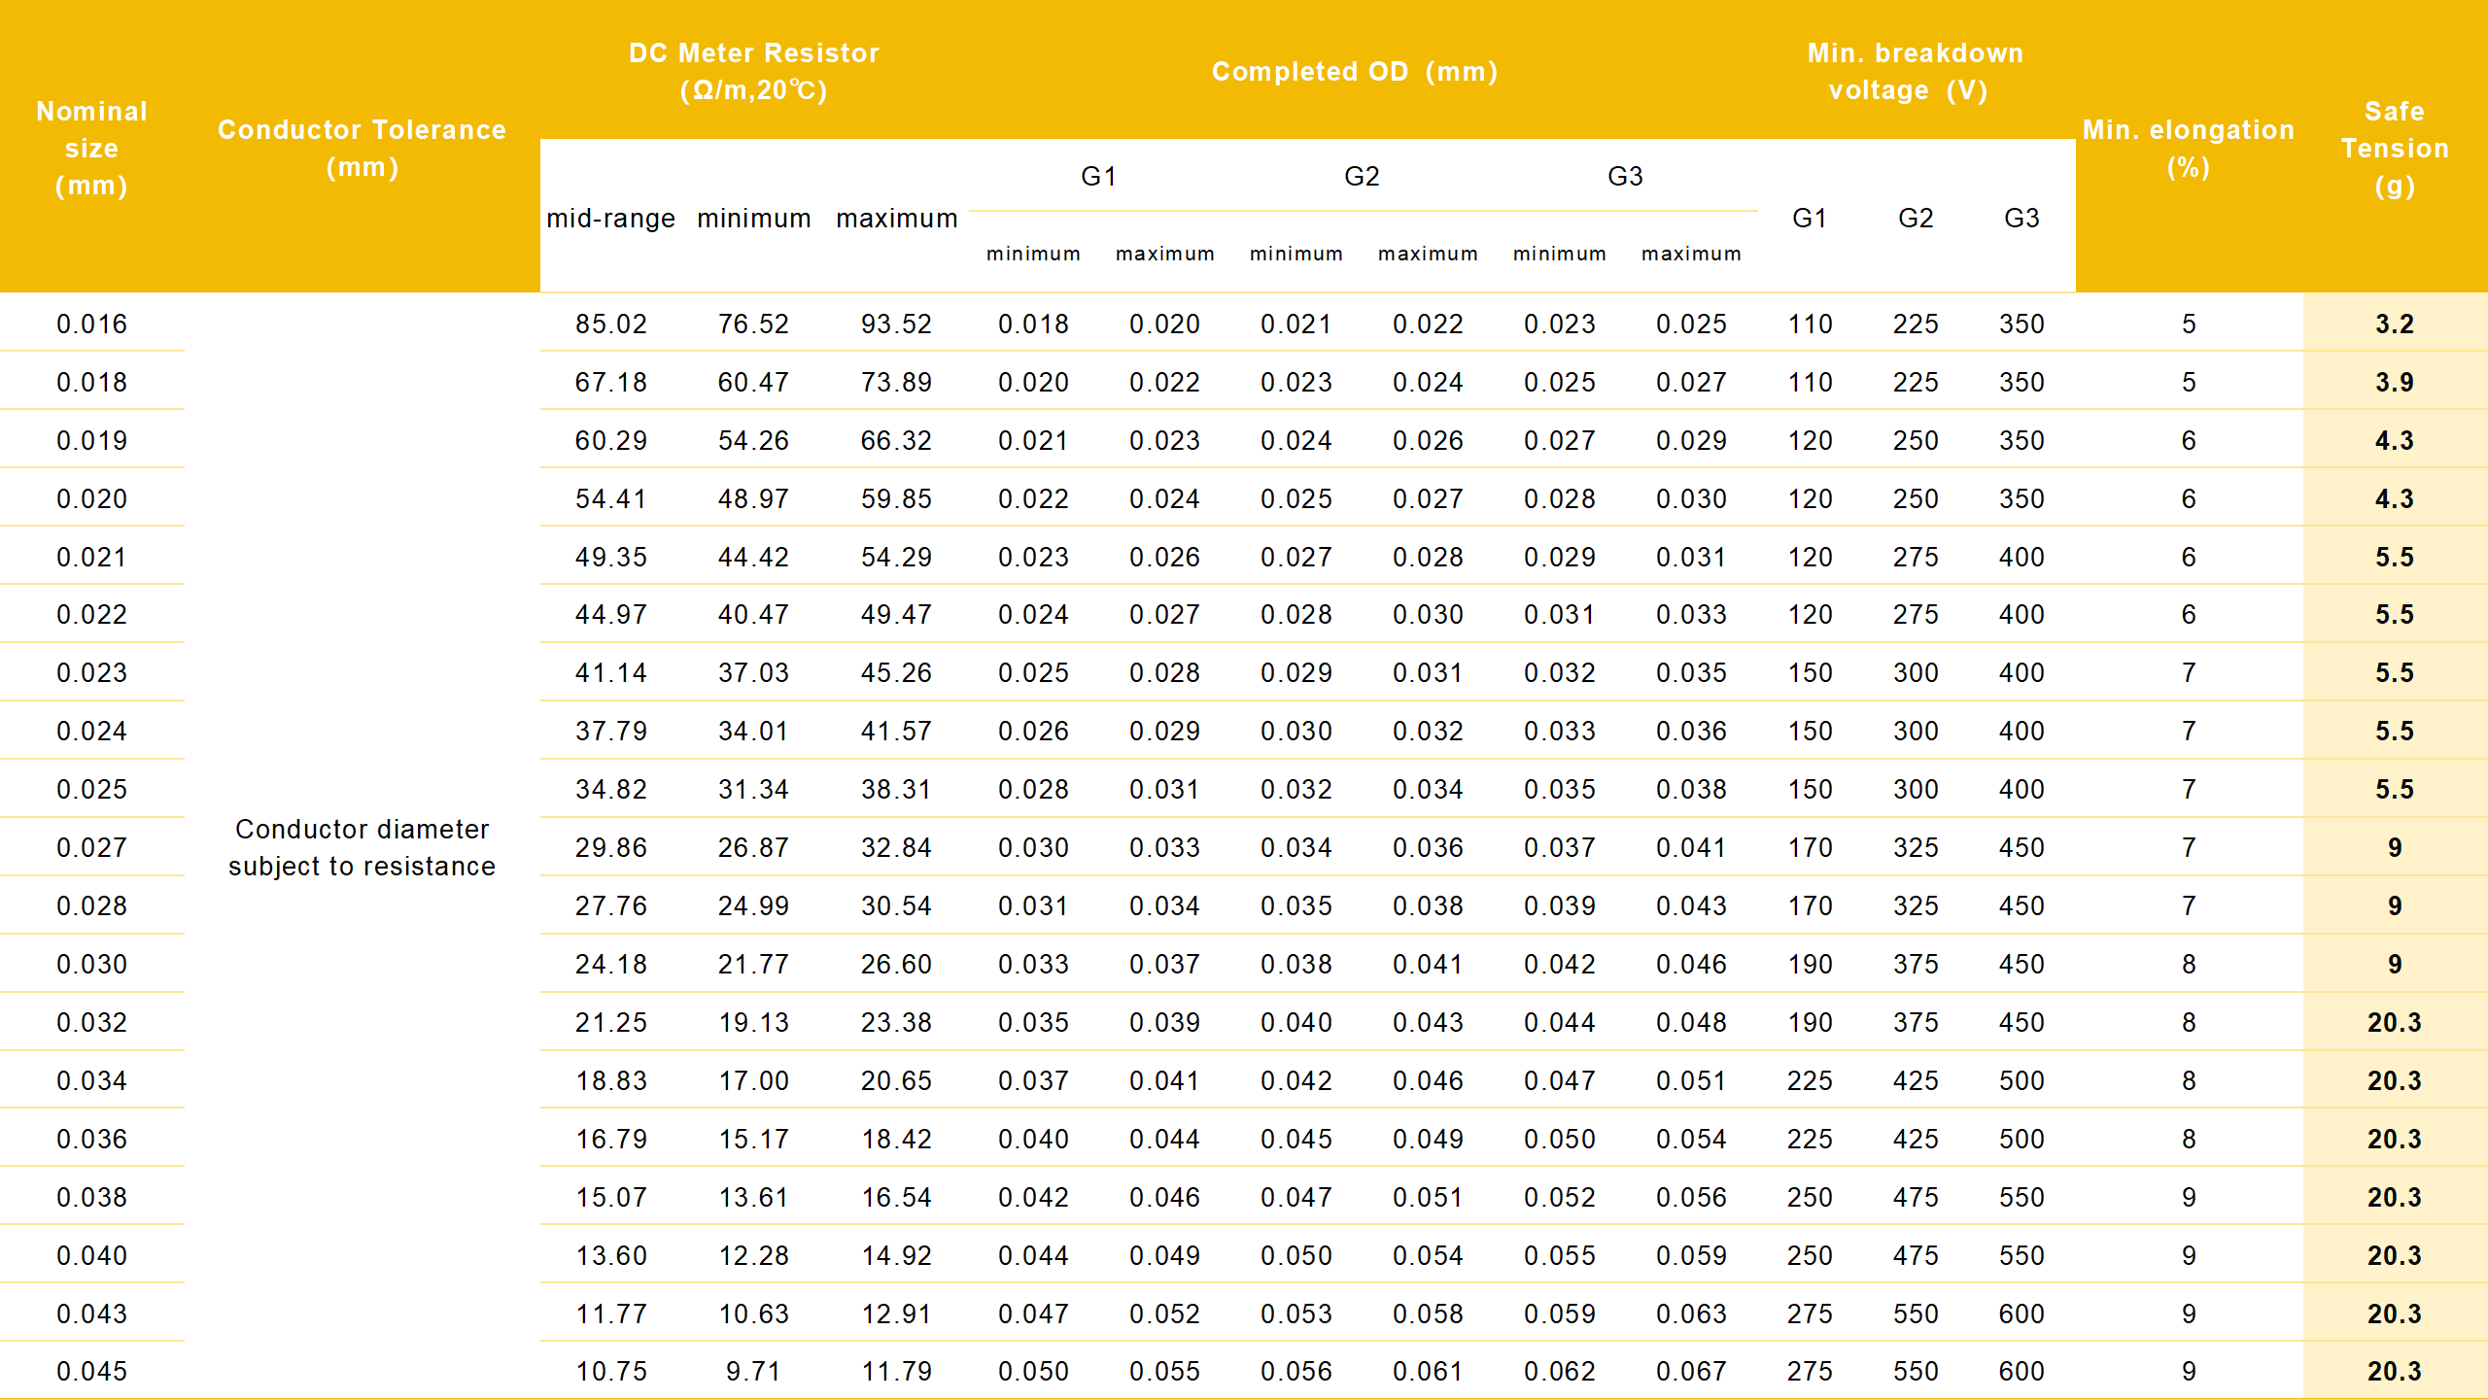Click the mid-range subheader
This screenshot has width=2488, height=1399.
tap(610, 219)
